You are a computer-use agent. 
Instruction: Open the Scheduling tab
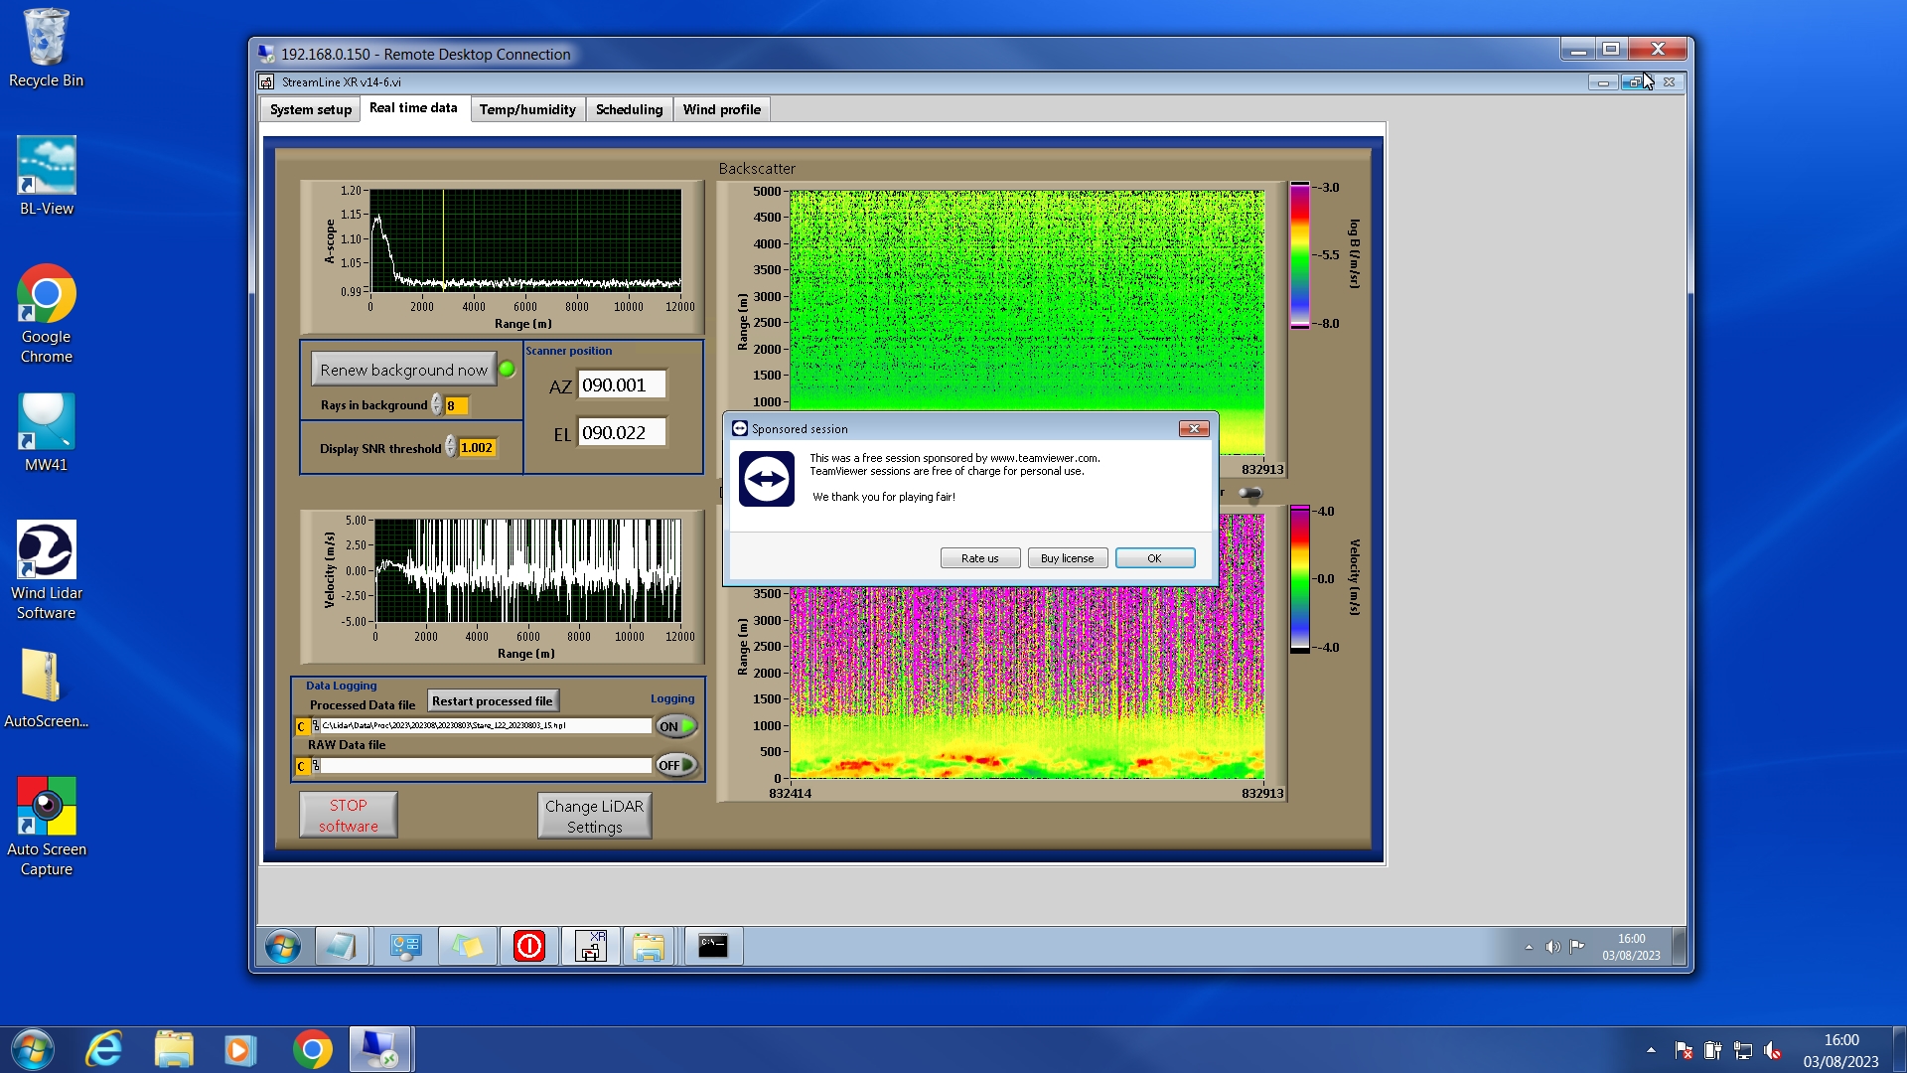(629, 109)
